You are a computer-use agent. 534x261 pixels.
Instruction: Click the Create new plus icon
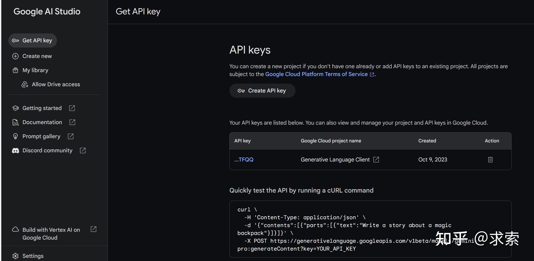tap(15, 56)
